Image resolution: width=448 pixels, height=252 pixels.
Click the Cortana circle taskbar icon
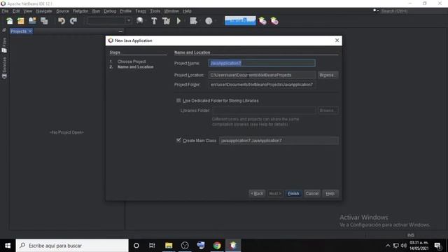[x=136, y=246]
